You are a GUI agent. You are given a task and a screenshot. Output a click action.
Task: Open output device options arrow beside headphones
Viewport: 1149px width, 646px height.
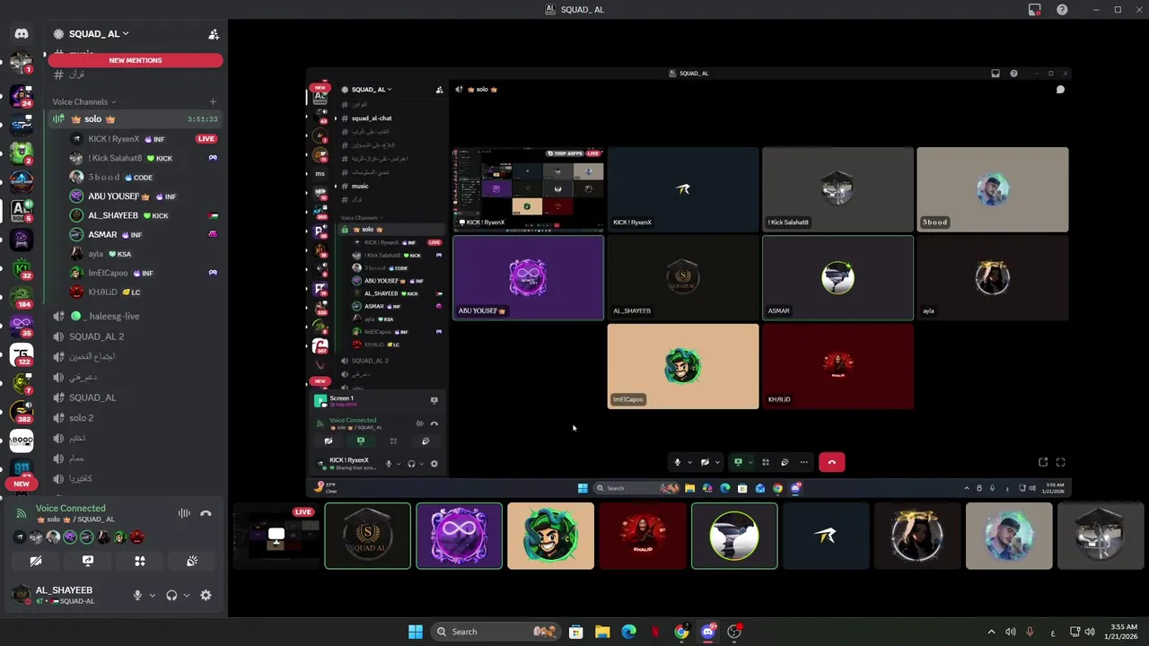point(186,595)
